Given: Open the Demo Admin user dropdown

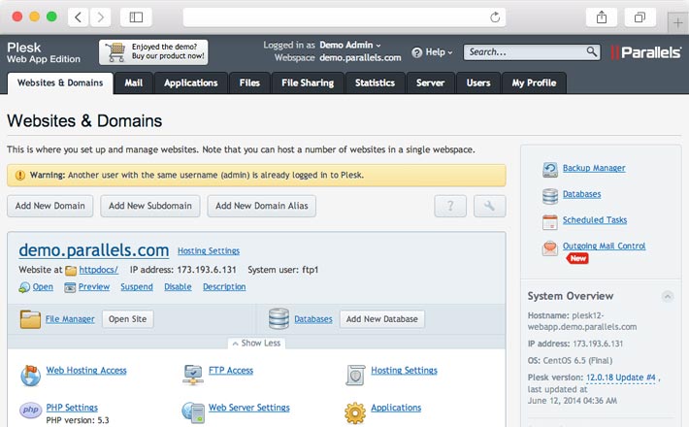Looking at the screenshot, I should coord(349,45).
